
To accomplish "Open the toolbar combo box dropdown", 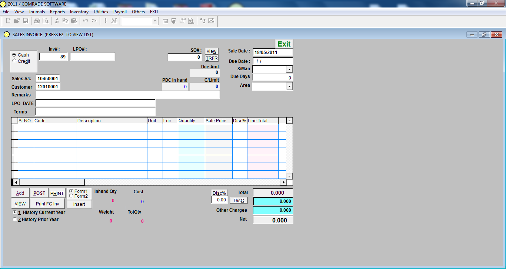I will tap(154, 21).
